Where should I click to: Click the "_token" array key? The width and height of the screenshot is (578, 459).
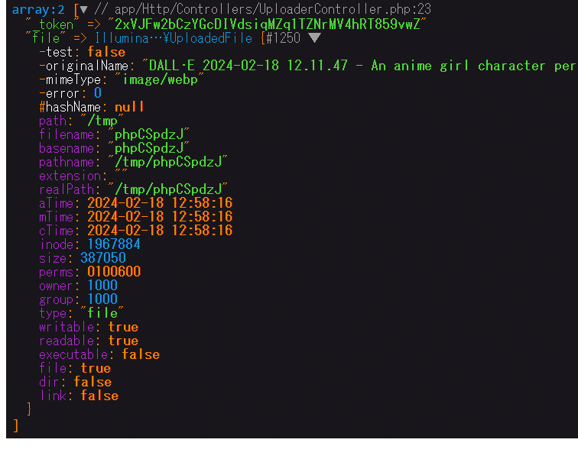point(52,24)
